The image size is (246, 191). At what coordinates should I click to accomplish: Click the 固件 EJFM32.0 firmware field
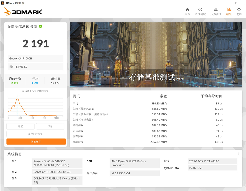click(x=35, y=66)
